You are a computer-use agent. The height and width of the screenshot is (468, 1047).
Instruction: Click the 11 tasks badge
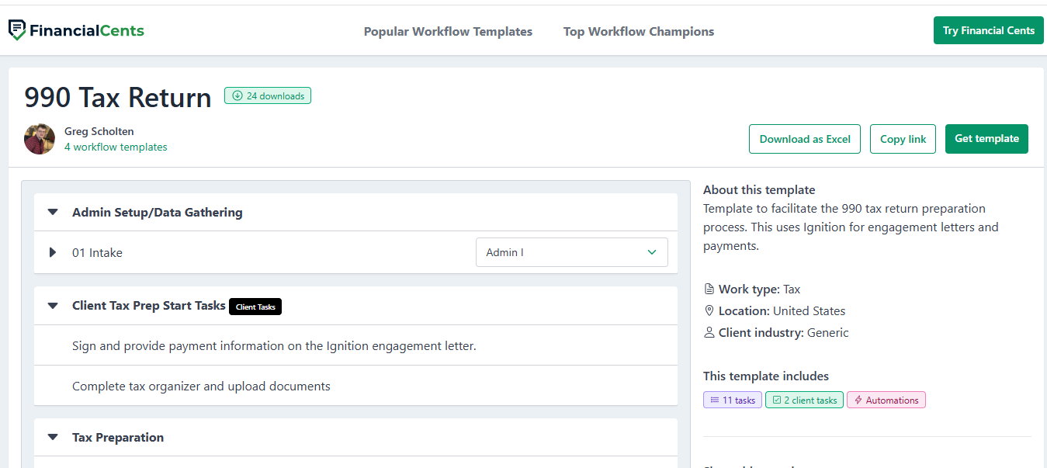(x=733, y=400)
